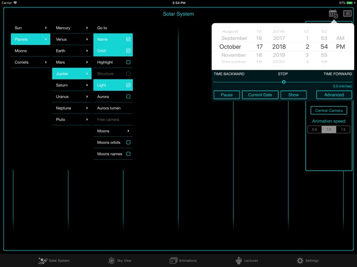Enable the Moons orbits checkbox
Viewport: 357px width, 267px height.
[x=128, y=143]
